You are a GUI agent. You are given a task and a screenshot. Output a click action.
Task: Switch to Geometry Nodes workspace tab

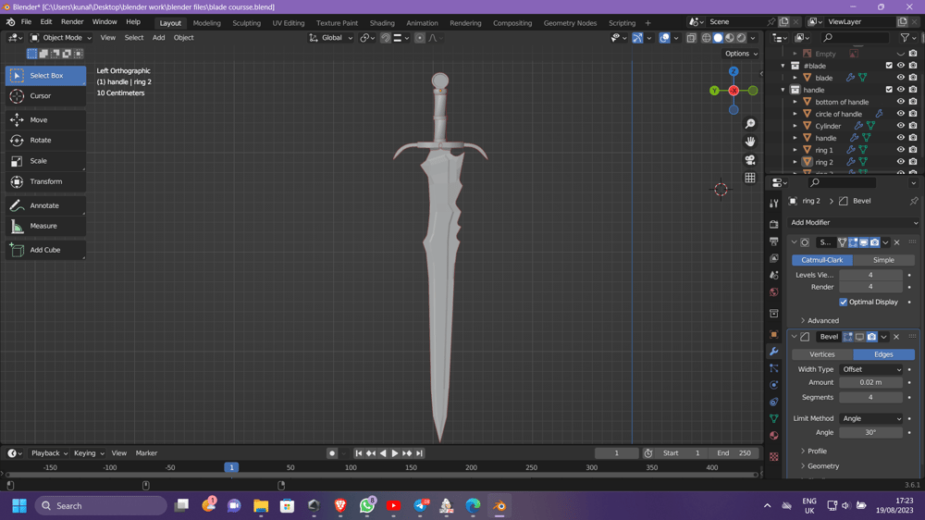[x=570, y=23]
